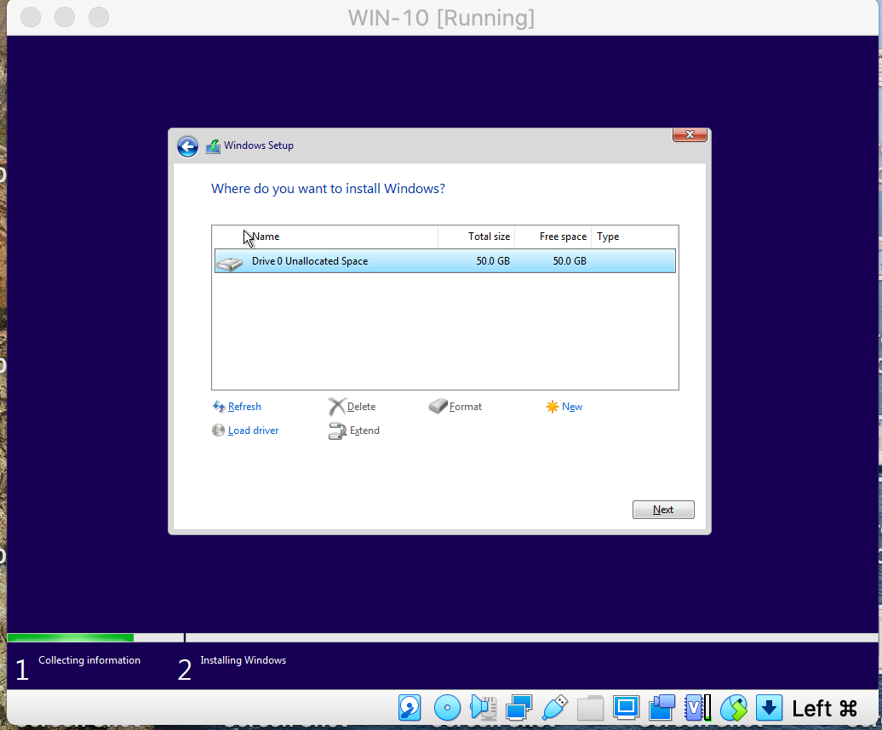
Task: Click the Extend option
Action: (364, 431)
